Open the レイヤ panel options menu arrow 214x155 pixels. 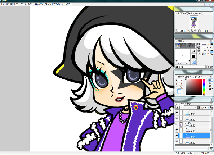[211, 104]
